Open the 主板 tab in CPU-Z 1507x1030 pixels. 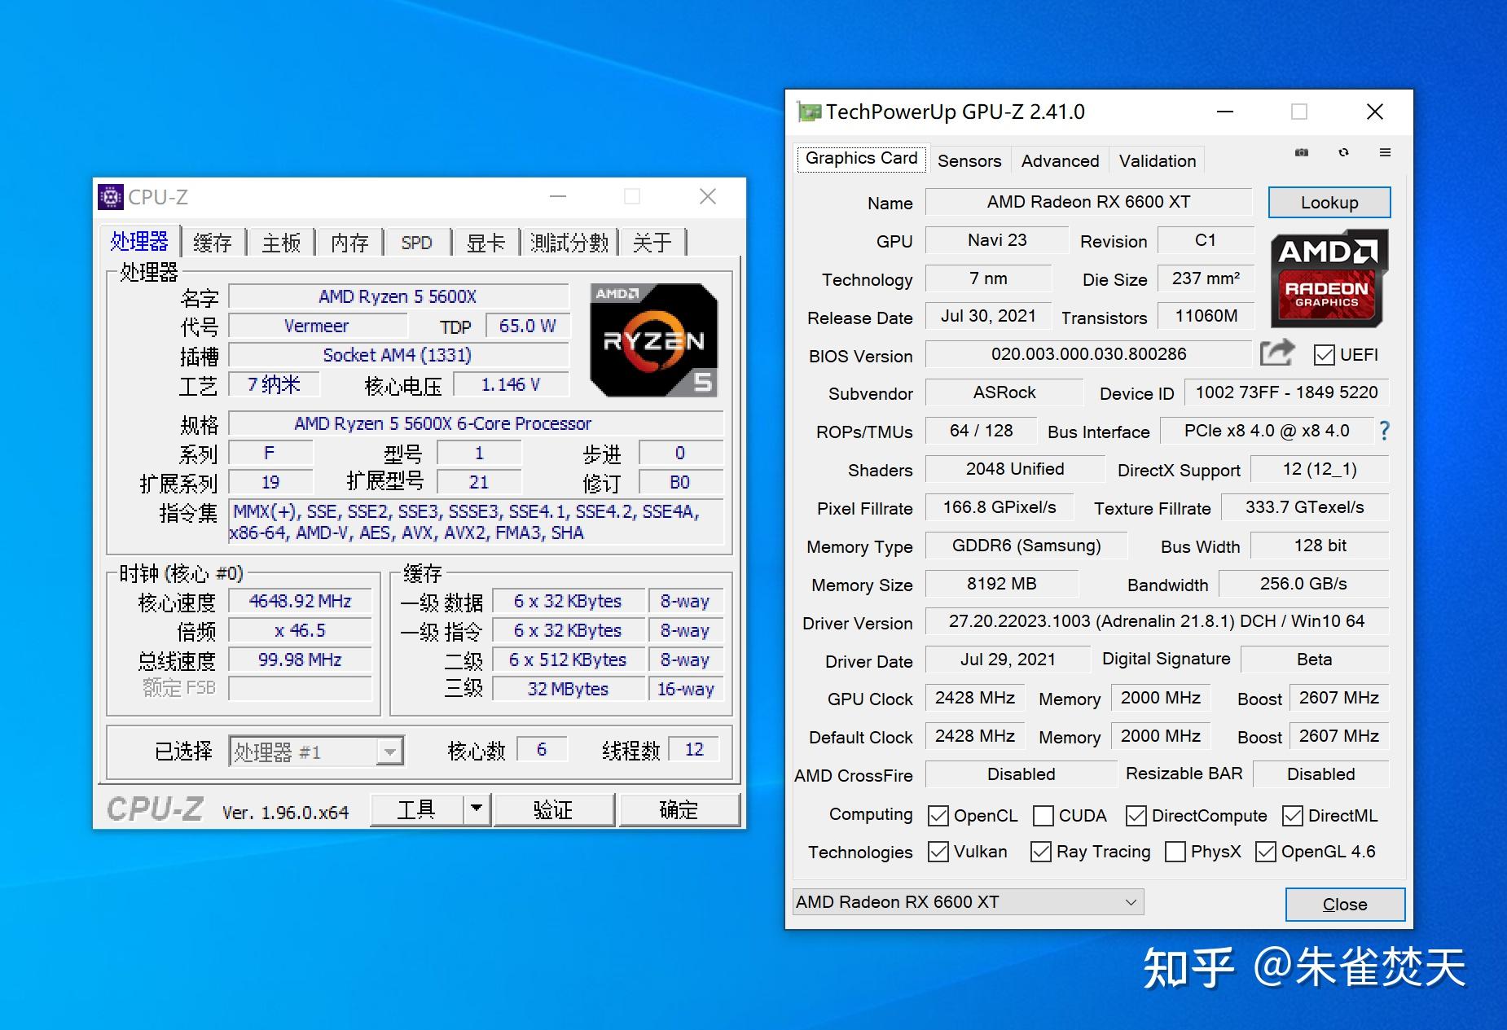tap(282, 243)
